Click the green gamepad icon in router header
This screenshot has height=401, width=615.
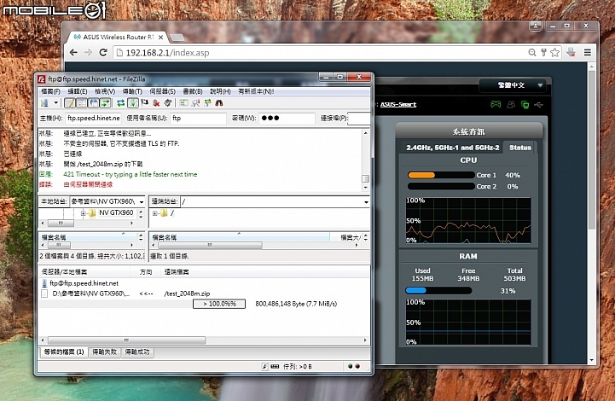496,104
